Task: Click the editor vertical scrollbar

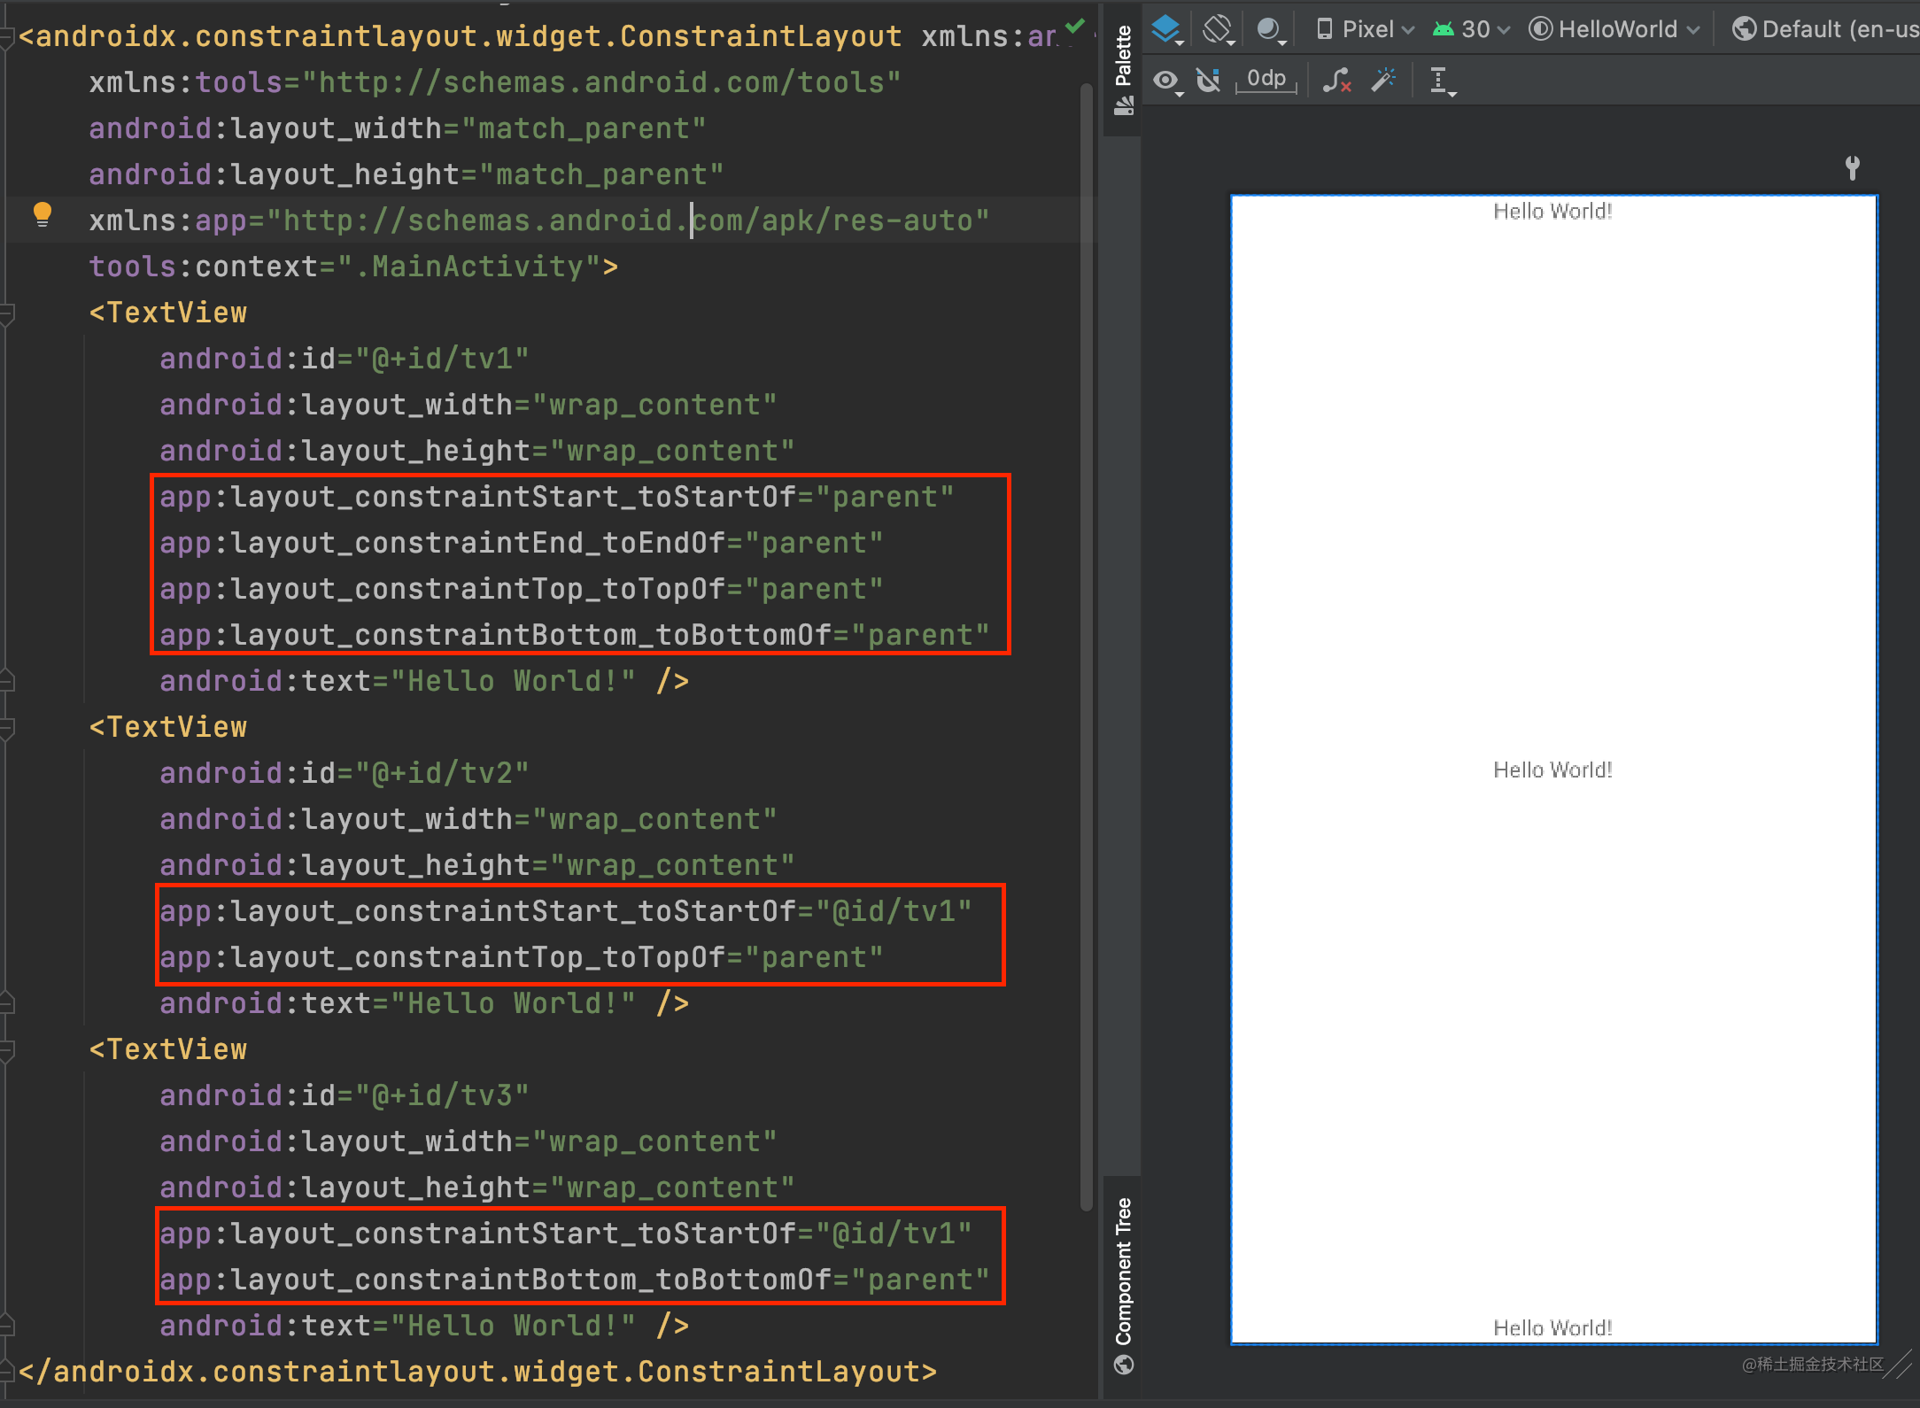Action: 1086,646
